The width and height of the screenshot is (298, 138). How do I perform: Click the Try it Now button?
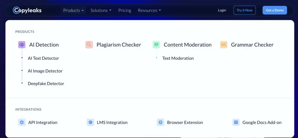[244, 10]
